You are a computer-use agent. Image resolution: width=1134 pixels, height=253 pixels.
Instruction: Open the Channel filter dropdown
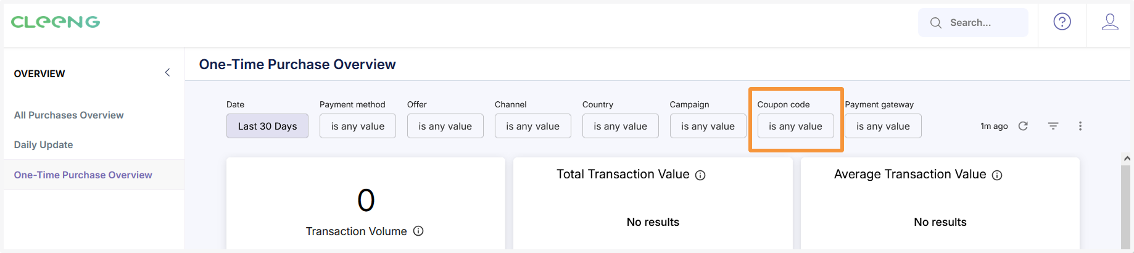click(533, 126)
